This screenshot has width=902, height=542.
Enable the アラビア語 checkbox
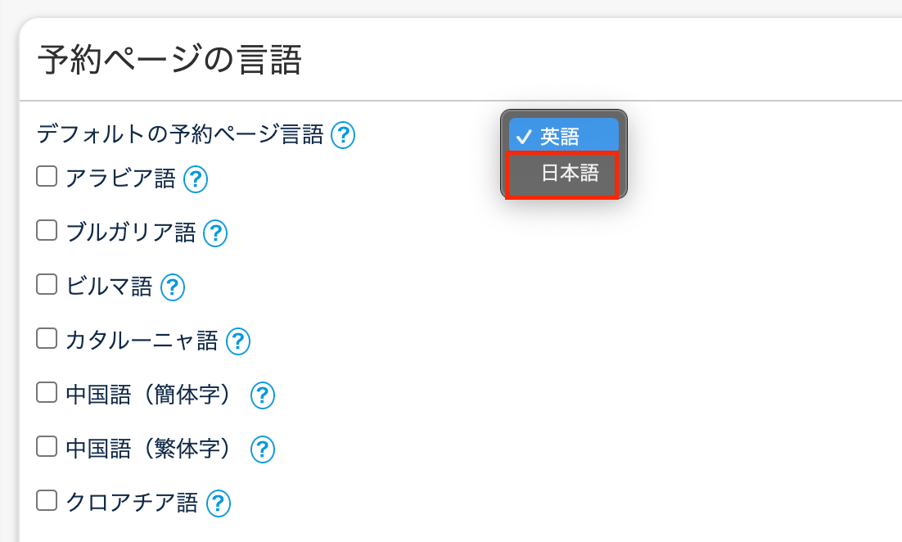(x=47, y=177)
